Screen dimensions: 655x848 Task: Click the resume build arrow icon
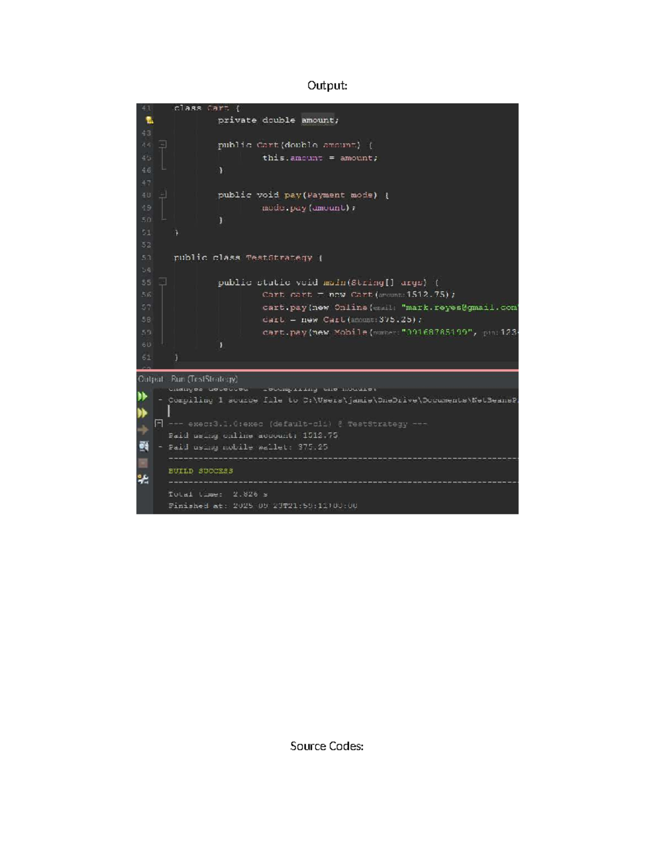click(x=143, y=430)
